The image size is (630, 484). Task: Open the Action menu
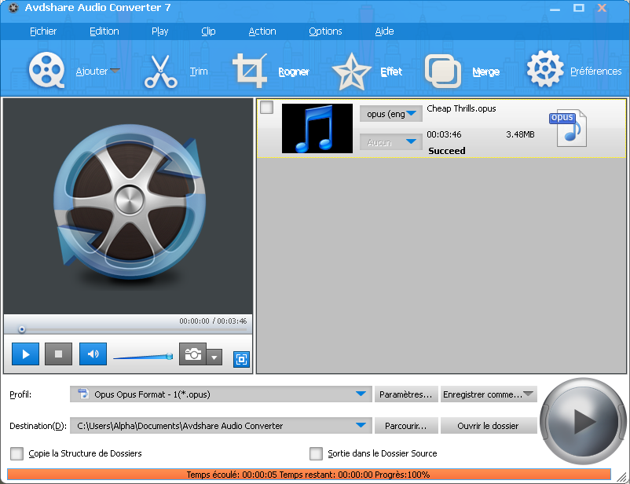pyautogui.click(x=262, y=31)
